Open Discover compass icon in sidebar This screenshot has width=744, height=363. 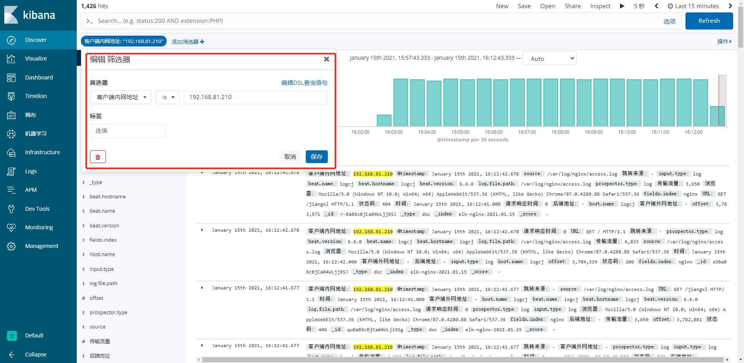click(11, 40)
